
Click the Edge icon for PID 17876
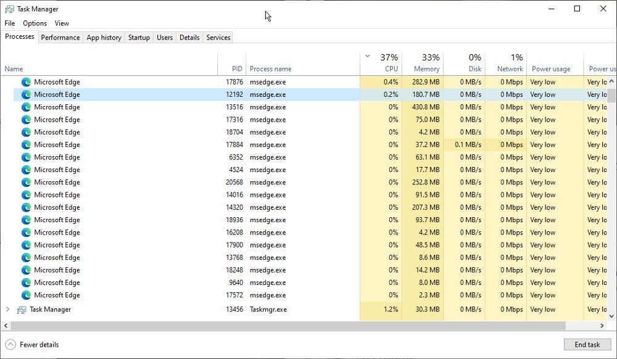26,82
